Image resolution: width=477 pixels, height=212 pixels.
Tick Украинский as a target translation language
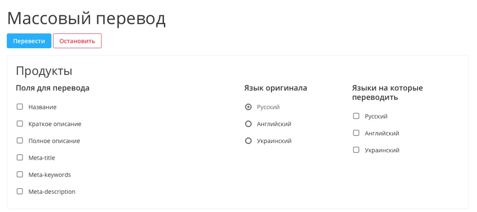(x=356, y=150)
